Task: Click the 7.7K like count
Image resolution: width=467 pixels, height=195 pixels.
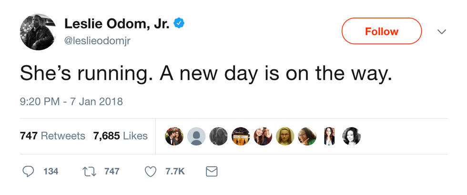Action: pyautogui.click(x=175, y=171)
